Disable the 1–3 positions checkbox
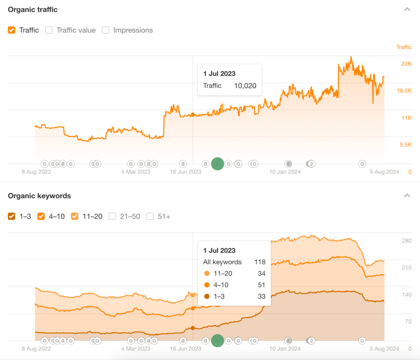 click(x=11, y=216)
